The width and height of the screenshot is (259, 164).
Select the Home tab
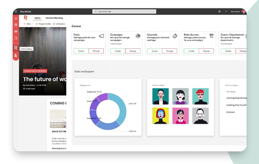[x=38, y=18]
